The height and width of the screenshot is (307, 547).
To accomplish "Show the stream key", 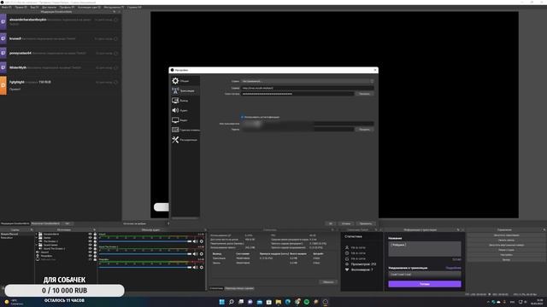I will [x=365, y=94].
